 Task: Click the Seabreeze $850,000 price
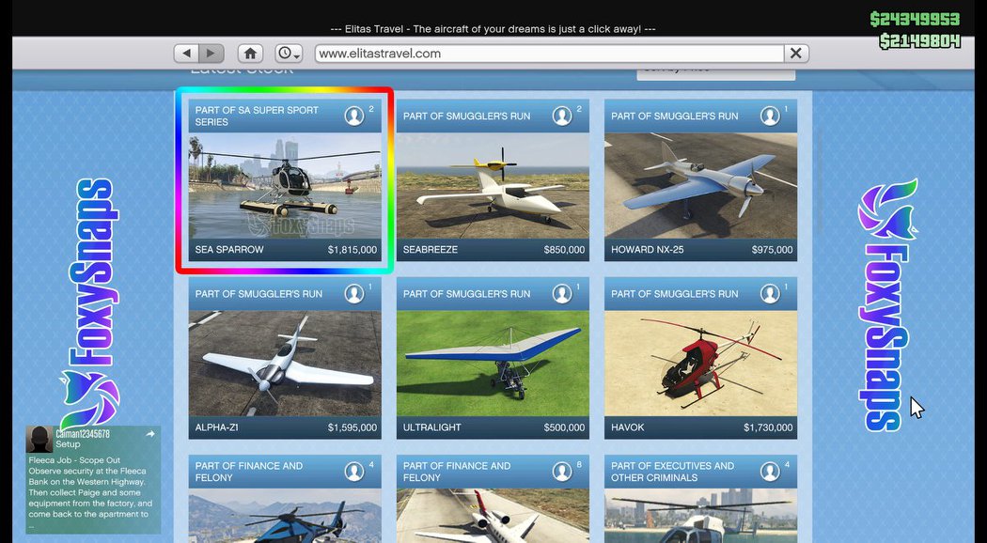565,250
